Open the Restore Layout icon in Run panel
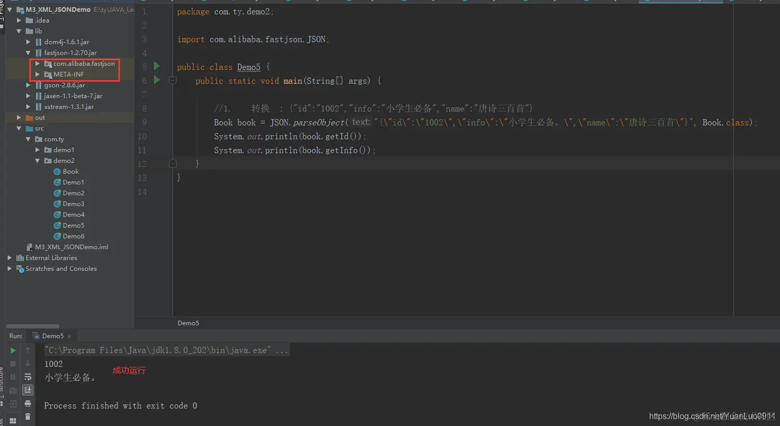Screen dimensions: 780x426 [13, 421]
